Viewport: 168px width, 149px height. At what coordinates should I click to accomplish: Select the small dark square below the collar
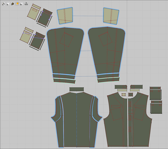coord(131,95)
